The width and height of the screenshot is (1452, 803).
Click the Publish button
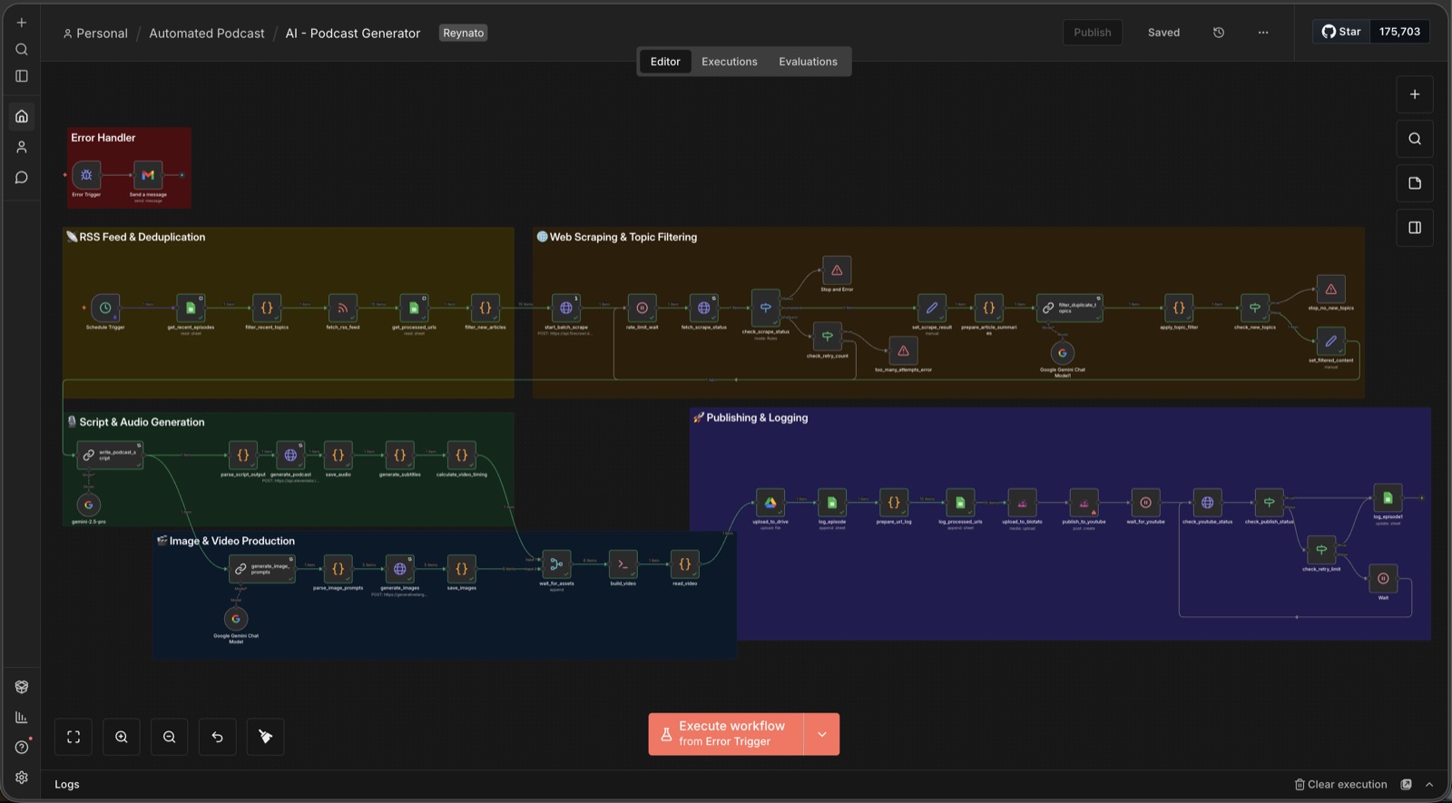[x=1093, y=33]
